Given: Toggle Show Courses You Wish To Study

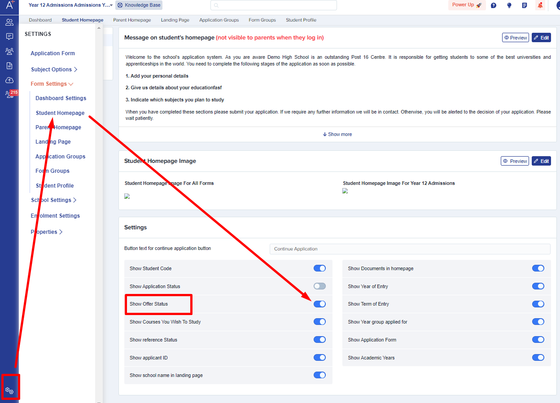Looking at the screenshot, I should (319, 322).
